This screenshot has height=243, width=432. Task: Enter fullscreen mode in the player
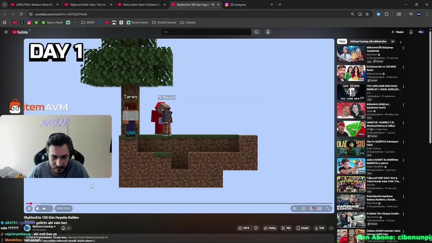click(327, 209)
